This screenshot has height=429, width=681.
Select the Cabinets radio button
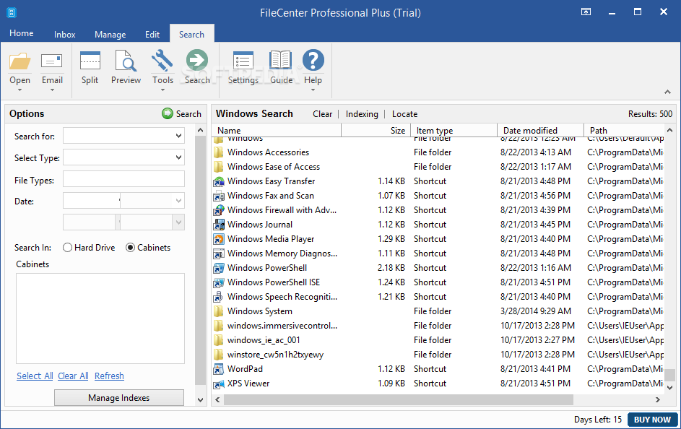click(130, 248)
